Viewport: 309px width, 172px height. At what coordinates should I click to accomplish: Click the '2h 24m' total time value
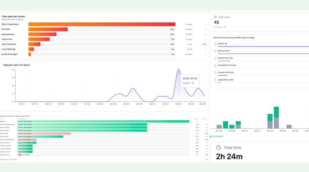click(x=229, y=157)
